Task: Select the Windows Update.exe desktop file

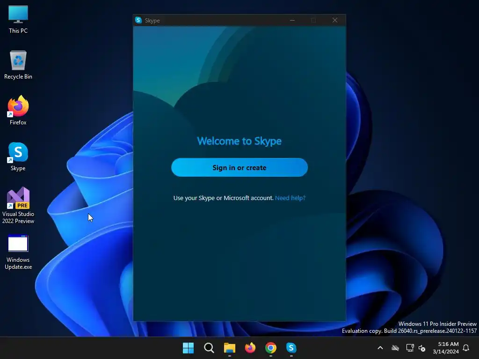Action: tap(18, 252)
